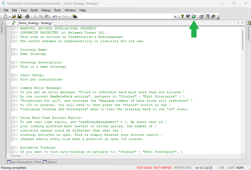Screen dimensions: 251x170
Task: Collapse the COPYWRITE PROTECTED comment line
Action: (x=13, y=33)
